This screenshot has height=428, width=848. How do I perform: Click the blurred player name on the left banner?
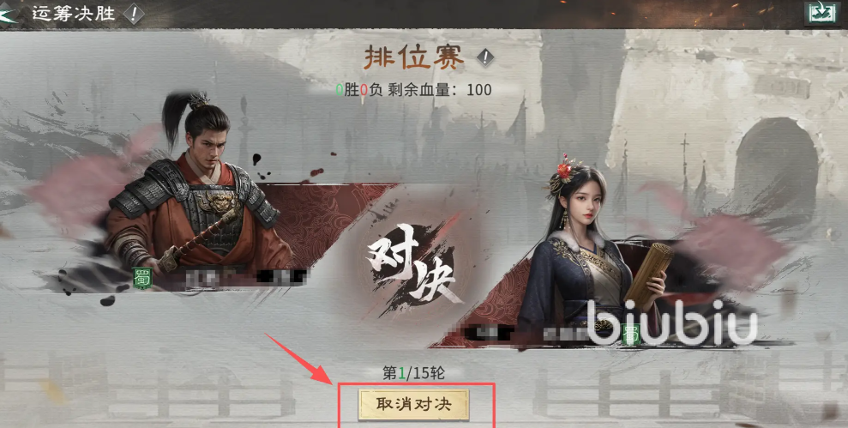point(246,278)
